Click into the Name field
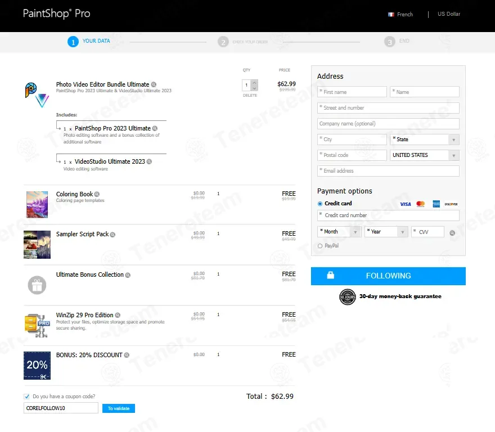495x432 pixels. (x=425, y=92)
